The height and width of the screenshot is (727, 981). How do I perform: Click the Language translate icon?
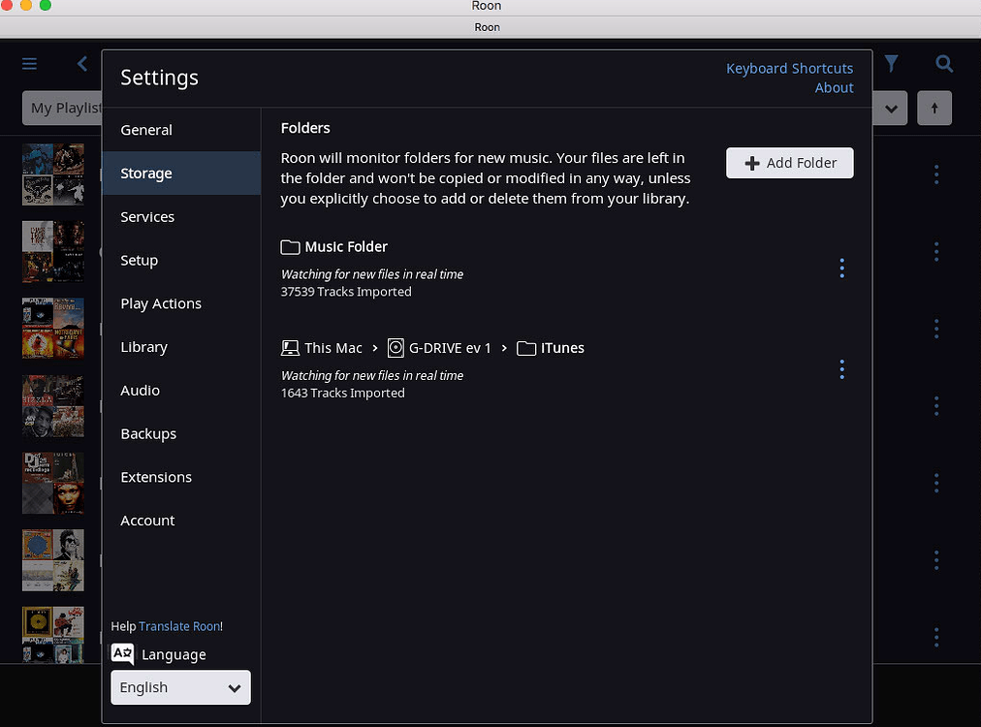coord(122,654)
